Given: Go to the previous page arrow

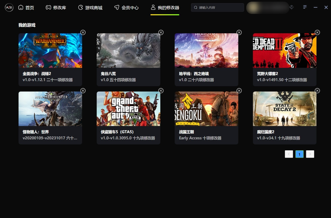Looking at the screenshot, I should tap(289, 154).
